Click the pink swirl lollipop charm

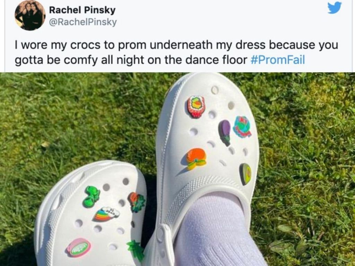[x=78, y=247]
